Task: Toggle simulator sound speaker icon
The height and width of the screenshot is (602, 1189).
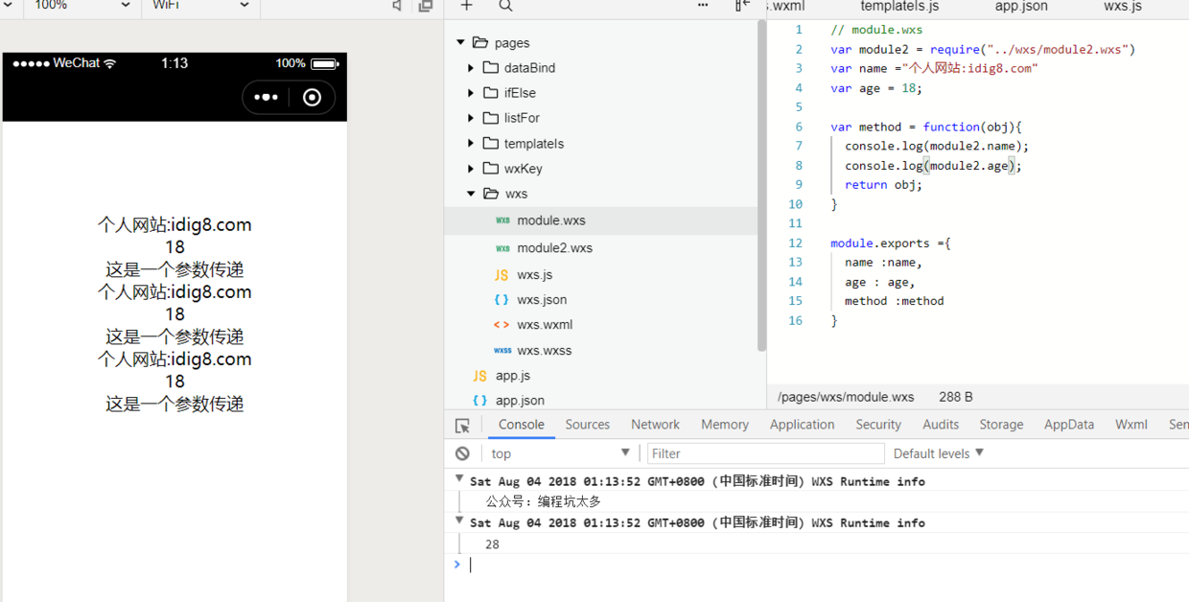Action: [397, 6]
